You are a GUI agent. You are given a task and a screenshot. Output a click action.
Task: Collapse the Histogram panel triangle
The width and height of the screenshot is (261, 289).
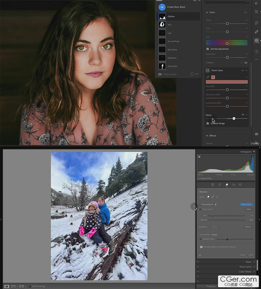(x=254, y=152)
